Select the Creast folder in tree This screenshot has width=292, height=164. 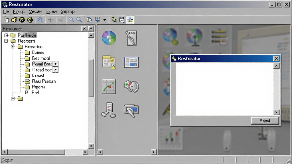pyautogui.click(x=35, y=75)
